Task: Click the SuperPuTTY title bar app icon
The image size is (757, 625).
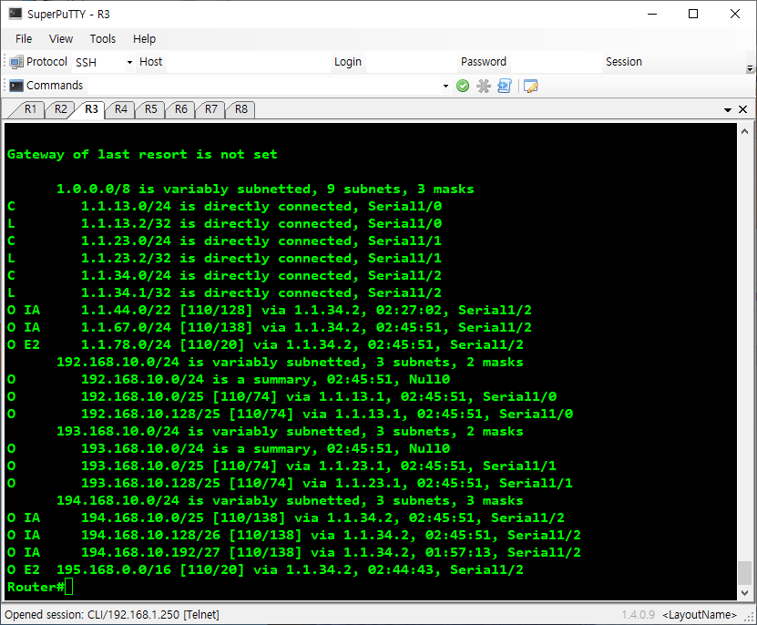Action: (x=15, y=14)
